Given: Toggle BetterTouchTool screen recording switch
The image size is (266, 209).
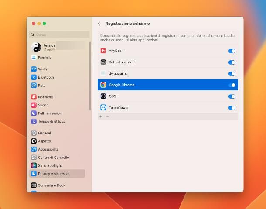Looking at the screenshot, I should click(232, 62).
